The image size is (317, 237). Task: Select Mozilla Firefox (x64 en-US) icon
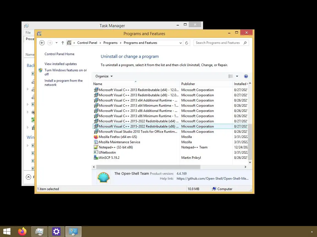[x=96, y=137]
